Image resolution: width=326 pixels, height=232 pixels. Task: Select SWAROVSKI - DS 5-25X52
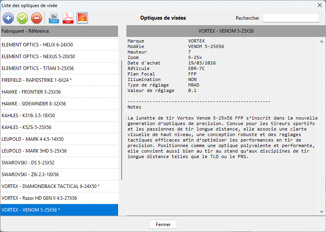(x=59, y=163)
